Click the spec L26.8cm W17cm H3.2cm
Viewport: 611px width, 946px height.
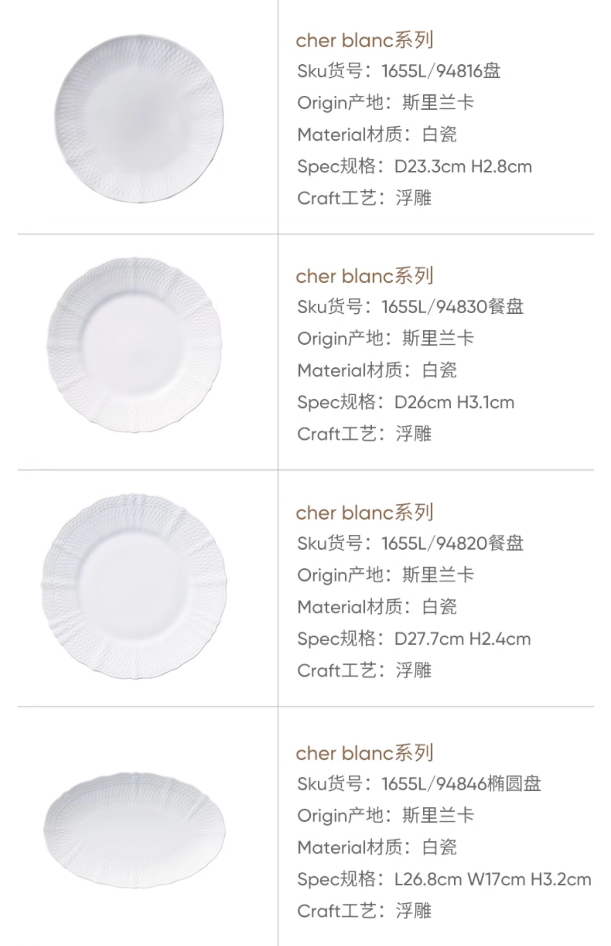(492, 879)
